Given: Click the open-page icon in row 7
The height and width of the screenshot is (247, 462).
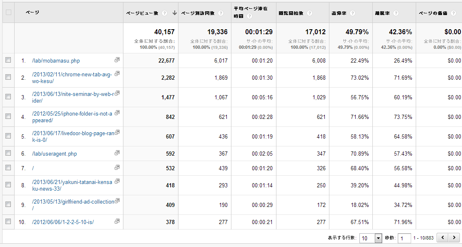Looking at the screenshot, I should (117, 168).
